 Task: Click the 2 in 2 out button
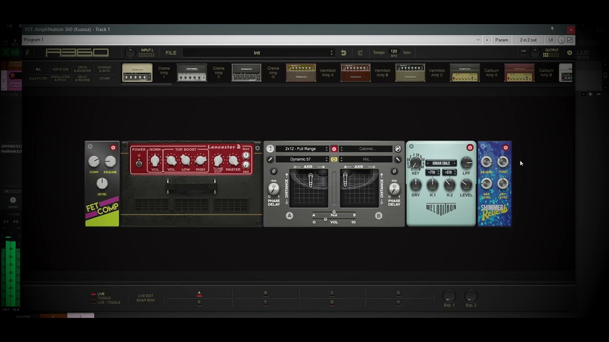528,40
